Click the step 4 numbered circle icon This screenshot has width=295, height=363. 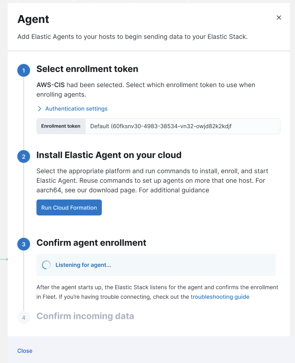point(24,317)
